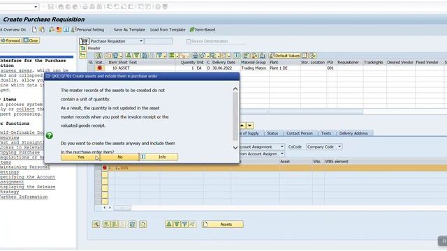Click the select-all icon in item table corner

91,62
